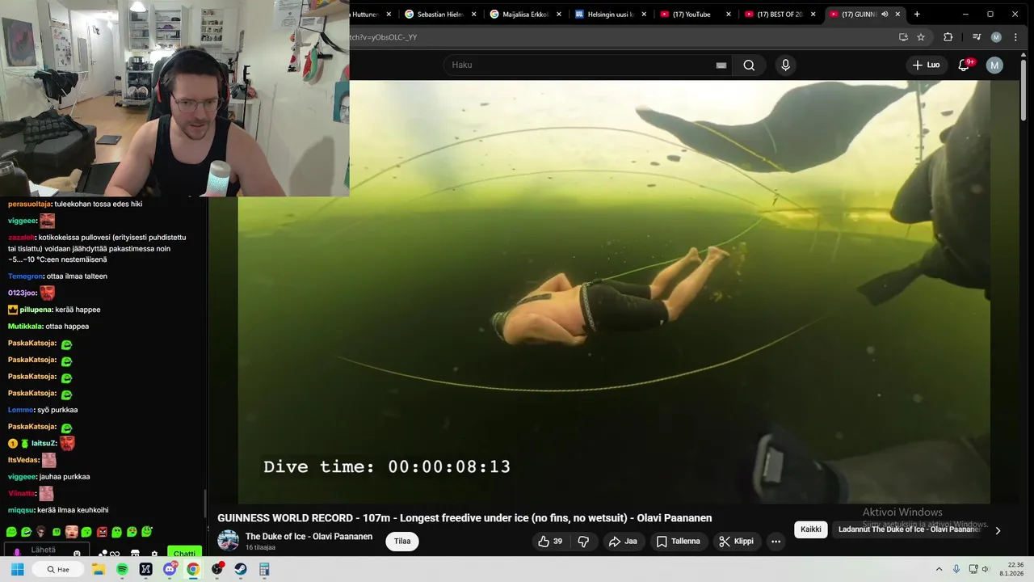The image size is (1034, 582).
Task: Click the Hae taskbar search box
Action: [x=58, y=569]
